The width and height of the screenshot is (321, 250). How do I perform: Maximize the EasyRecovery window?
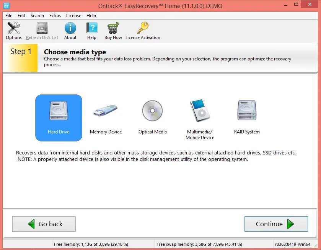(296, 4)
